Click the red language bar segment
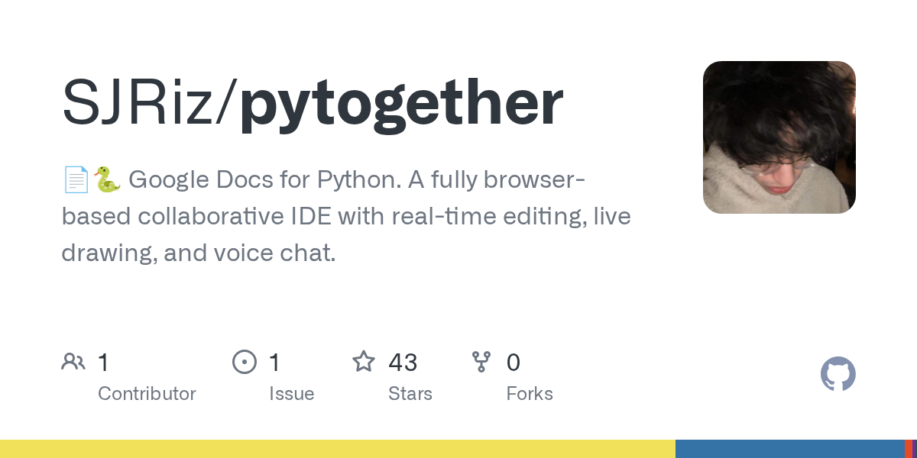917x458 pixels. click(908, 449)
